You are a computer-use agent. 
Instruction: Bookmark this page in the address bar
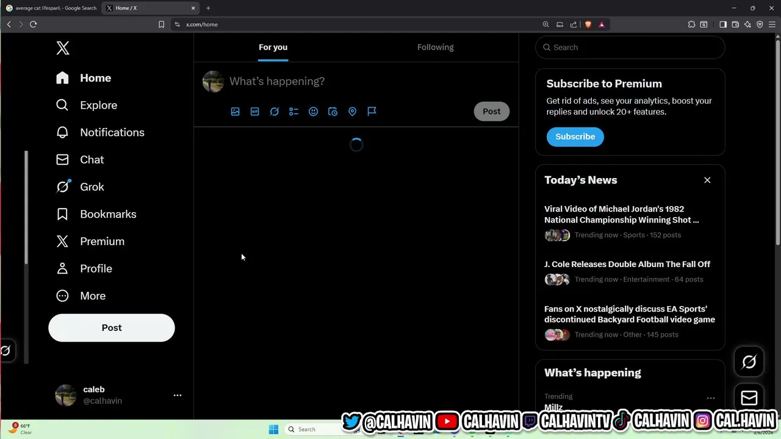[161, 24]
